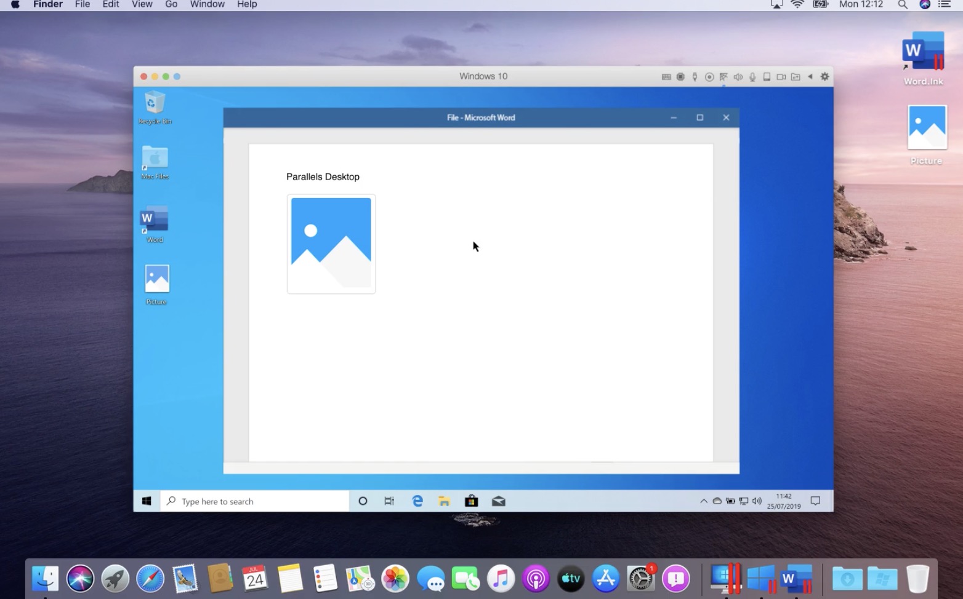The width and height of the screenshot is (963, 599).
Task: Open the Apple menu
Action: click(15, 4)
